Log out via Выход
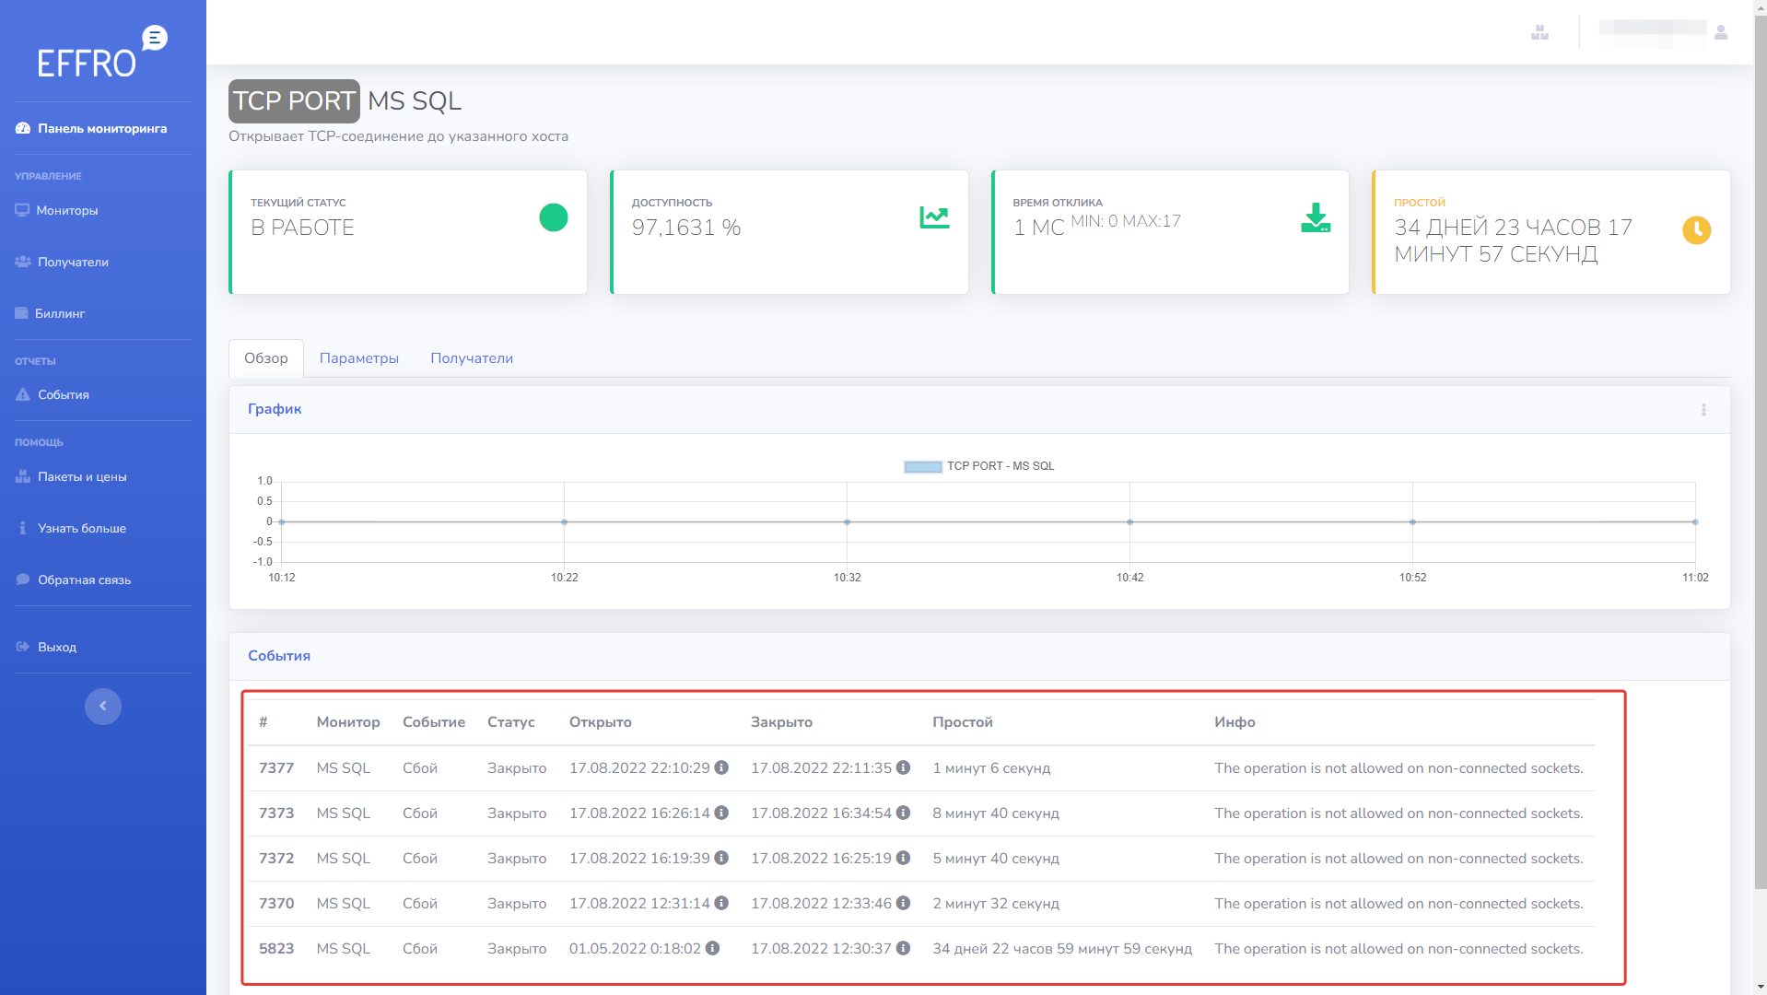1767x995 pixels. tap(56, 648)
